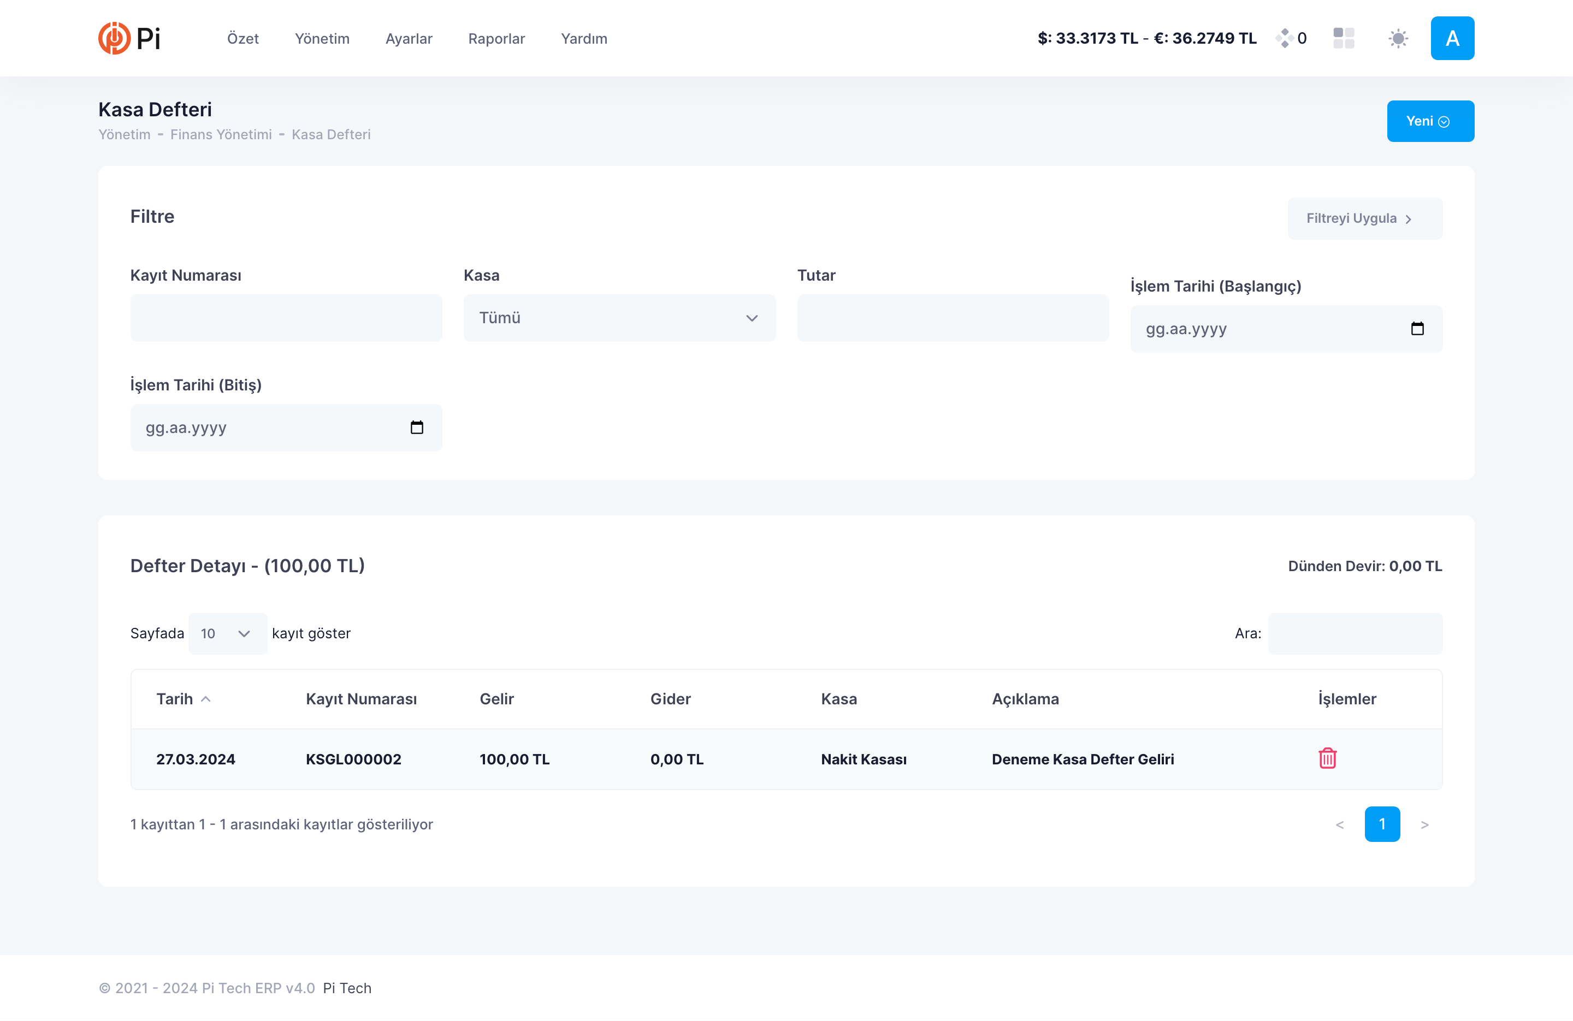Open calendar picker for İşlem Tarihi (Bitiş)
Screen dimensions: 1573x1021
tap(416, 428)
